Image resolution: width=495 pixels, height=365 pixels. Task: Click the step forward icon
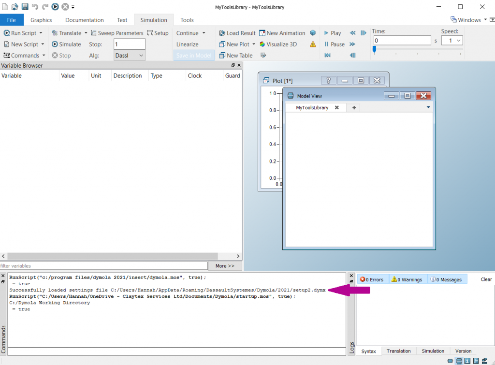pos(364,33)
